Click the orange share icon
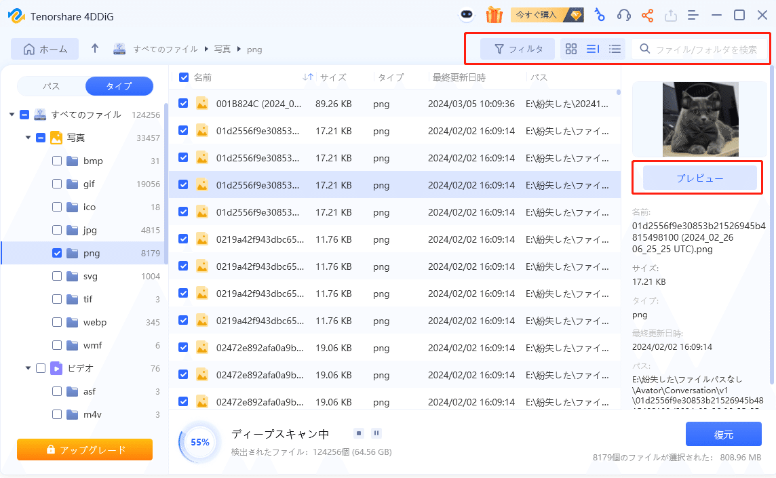 pos(647,15)
